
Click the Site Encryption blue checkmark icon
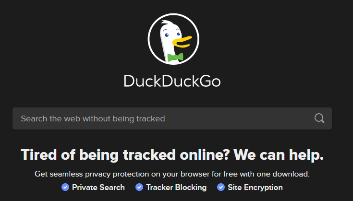tap(221, 187)
